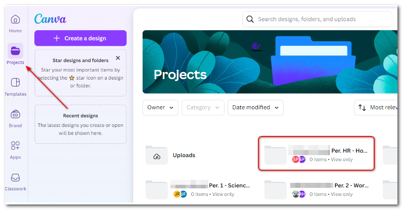
Task: Expand the Category filter dropdown
Action: pyautogui.click(x=203, y=108)
